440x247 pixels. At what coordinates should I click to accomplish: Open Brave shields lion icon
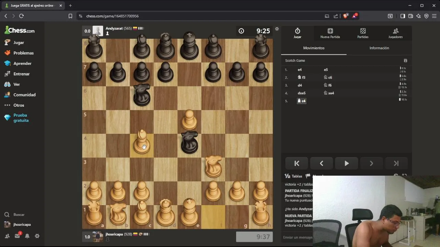[x=345, y=16]
